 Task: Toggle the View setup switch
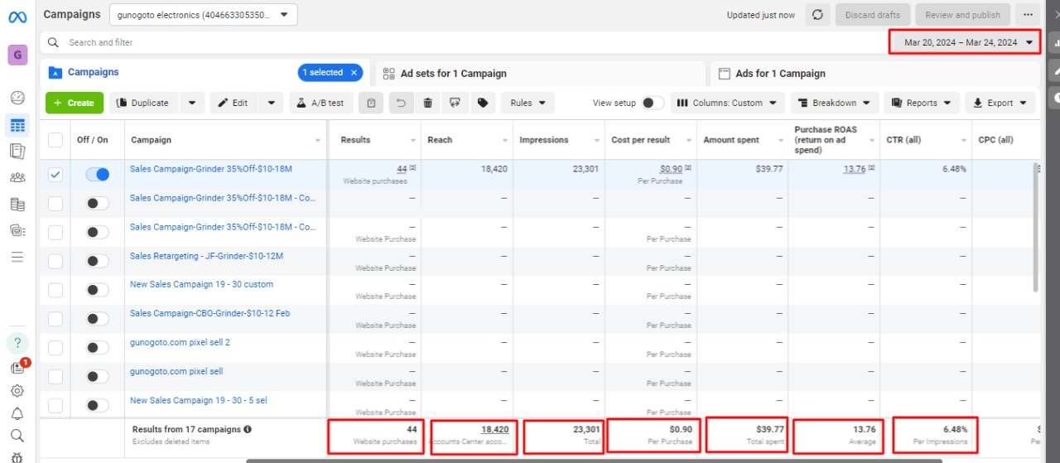(x=653, y=103)
